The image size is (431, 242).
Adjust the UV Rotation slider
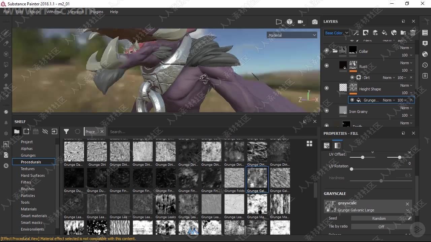[x=381, y=169]
